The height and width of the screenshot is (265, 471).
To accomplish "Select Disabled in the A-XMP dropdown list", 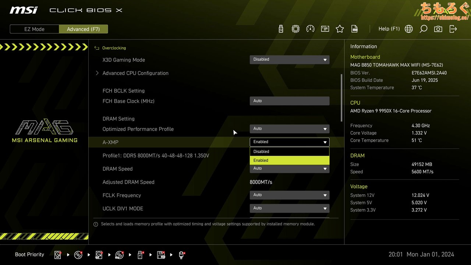I will coord(289,152).
